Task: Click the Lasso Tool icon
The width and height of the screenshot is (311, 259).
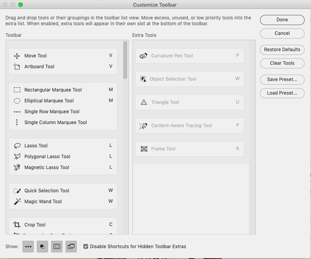Action: [17, 145]
